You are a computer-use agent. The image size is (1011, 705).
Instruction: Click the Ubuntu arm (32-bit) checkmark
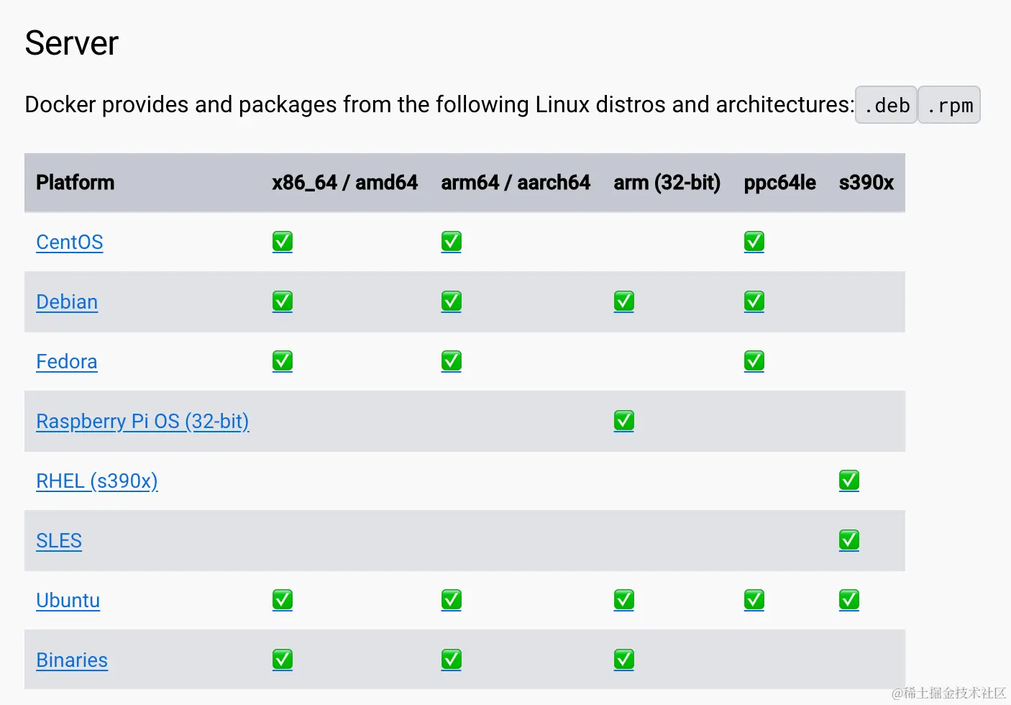coord(624,600)
